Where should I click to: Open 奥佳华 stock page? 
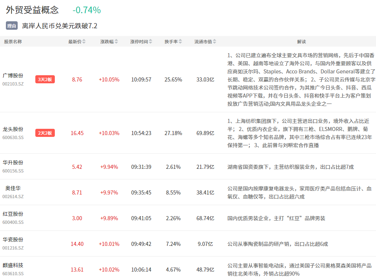pyautogui.click(x=13, y=188)
